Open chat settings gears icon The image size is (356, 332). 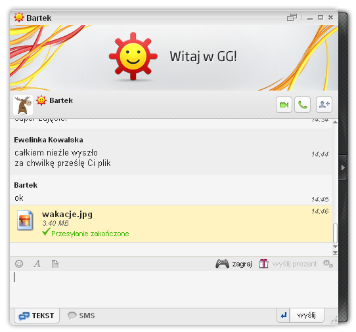tap(328, 264)
